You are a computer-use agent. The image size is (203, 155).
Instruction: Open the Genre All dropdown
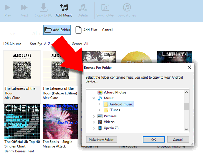[86, 44]
